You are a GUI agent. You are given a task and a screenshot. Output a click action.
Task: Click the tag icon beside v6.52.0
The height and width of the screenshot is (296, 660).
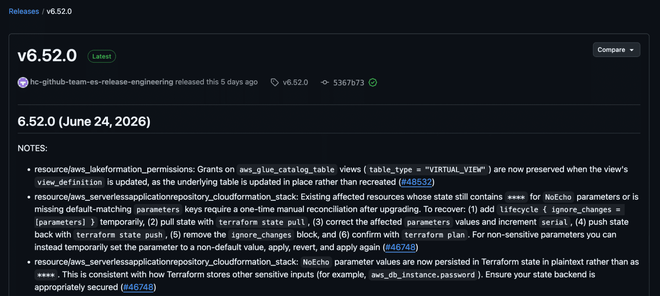(x=275, y=82)
